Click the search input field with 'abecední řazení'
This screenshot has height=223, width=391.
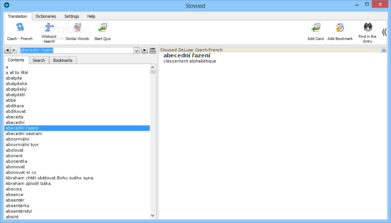76,50
